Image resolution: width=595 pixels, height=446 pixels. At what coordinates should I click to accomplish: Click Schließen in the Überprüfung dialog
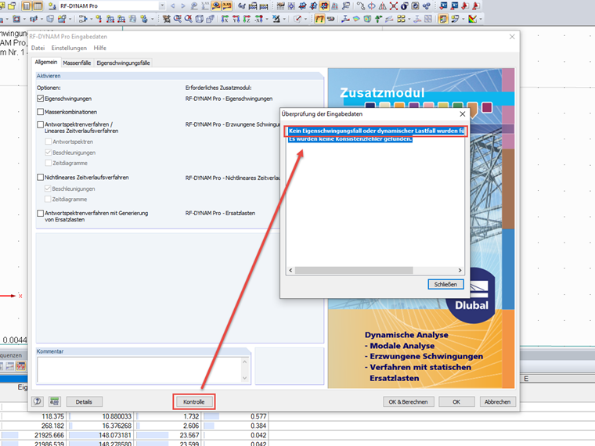tap(445, 284)
